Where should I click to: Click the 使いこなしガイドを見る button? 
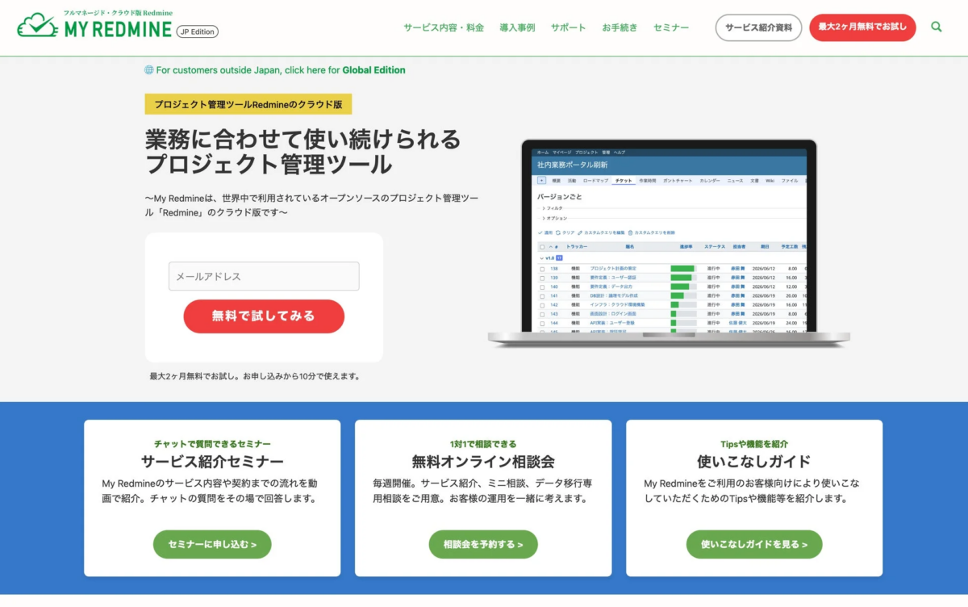click(x=754, y=544)
